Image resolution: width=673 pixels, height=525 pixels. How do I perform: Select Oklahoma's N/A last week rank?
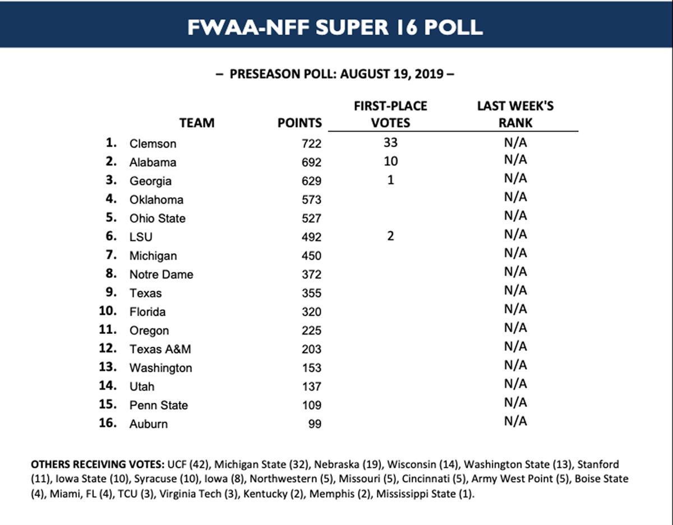pyautogui.click(x=515, y=197)
